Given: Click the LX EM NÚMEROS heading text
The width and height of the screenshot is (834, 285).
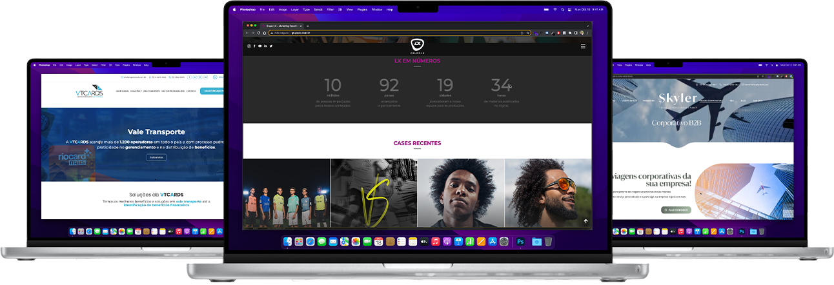Looking at the screenshot, I should pos(417,61).
